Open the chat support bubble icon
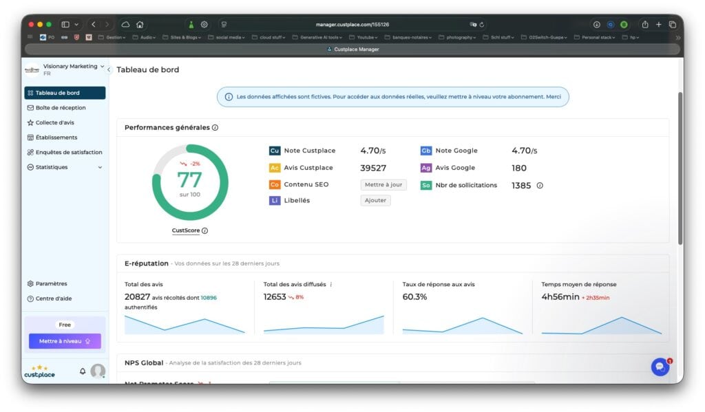 [660, 367]
